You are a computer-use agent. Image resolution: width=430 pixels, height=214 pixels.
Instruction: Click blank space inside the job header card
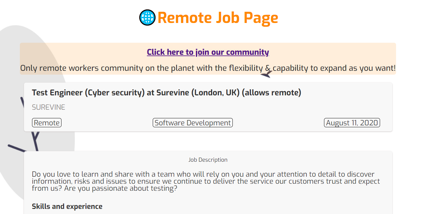coord(224,107)
